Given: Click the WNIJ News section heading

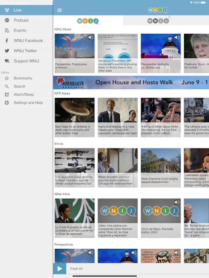Looking at the screenshot, I should pos(63,29).
